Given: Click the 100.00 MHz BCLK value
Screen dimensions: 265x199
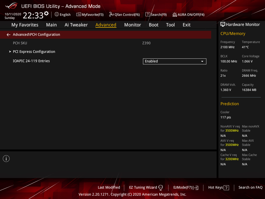Looking at the screenshot, I should pyautogui.click(x=229, y=61).
